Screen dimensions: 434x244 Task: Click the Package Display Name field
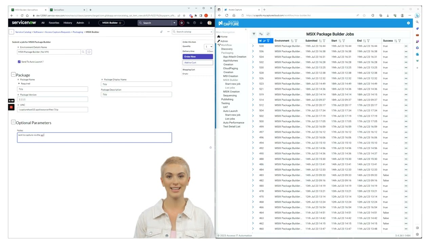136,84
